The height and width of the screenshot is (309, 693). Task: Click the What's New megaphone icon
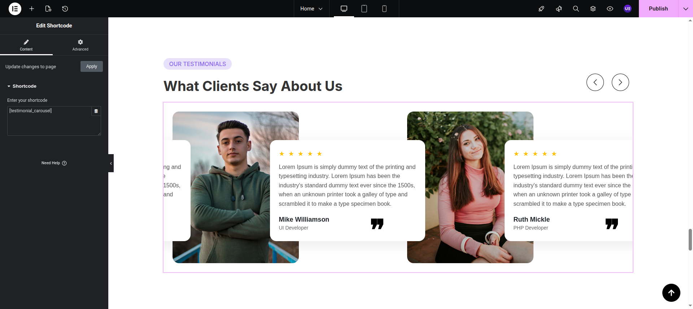(x=559, y=9)
